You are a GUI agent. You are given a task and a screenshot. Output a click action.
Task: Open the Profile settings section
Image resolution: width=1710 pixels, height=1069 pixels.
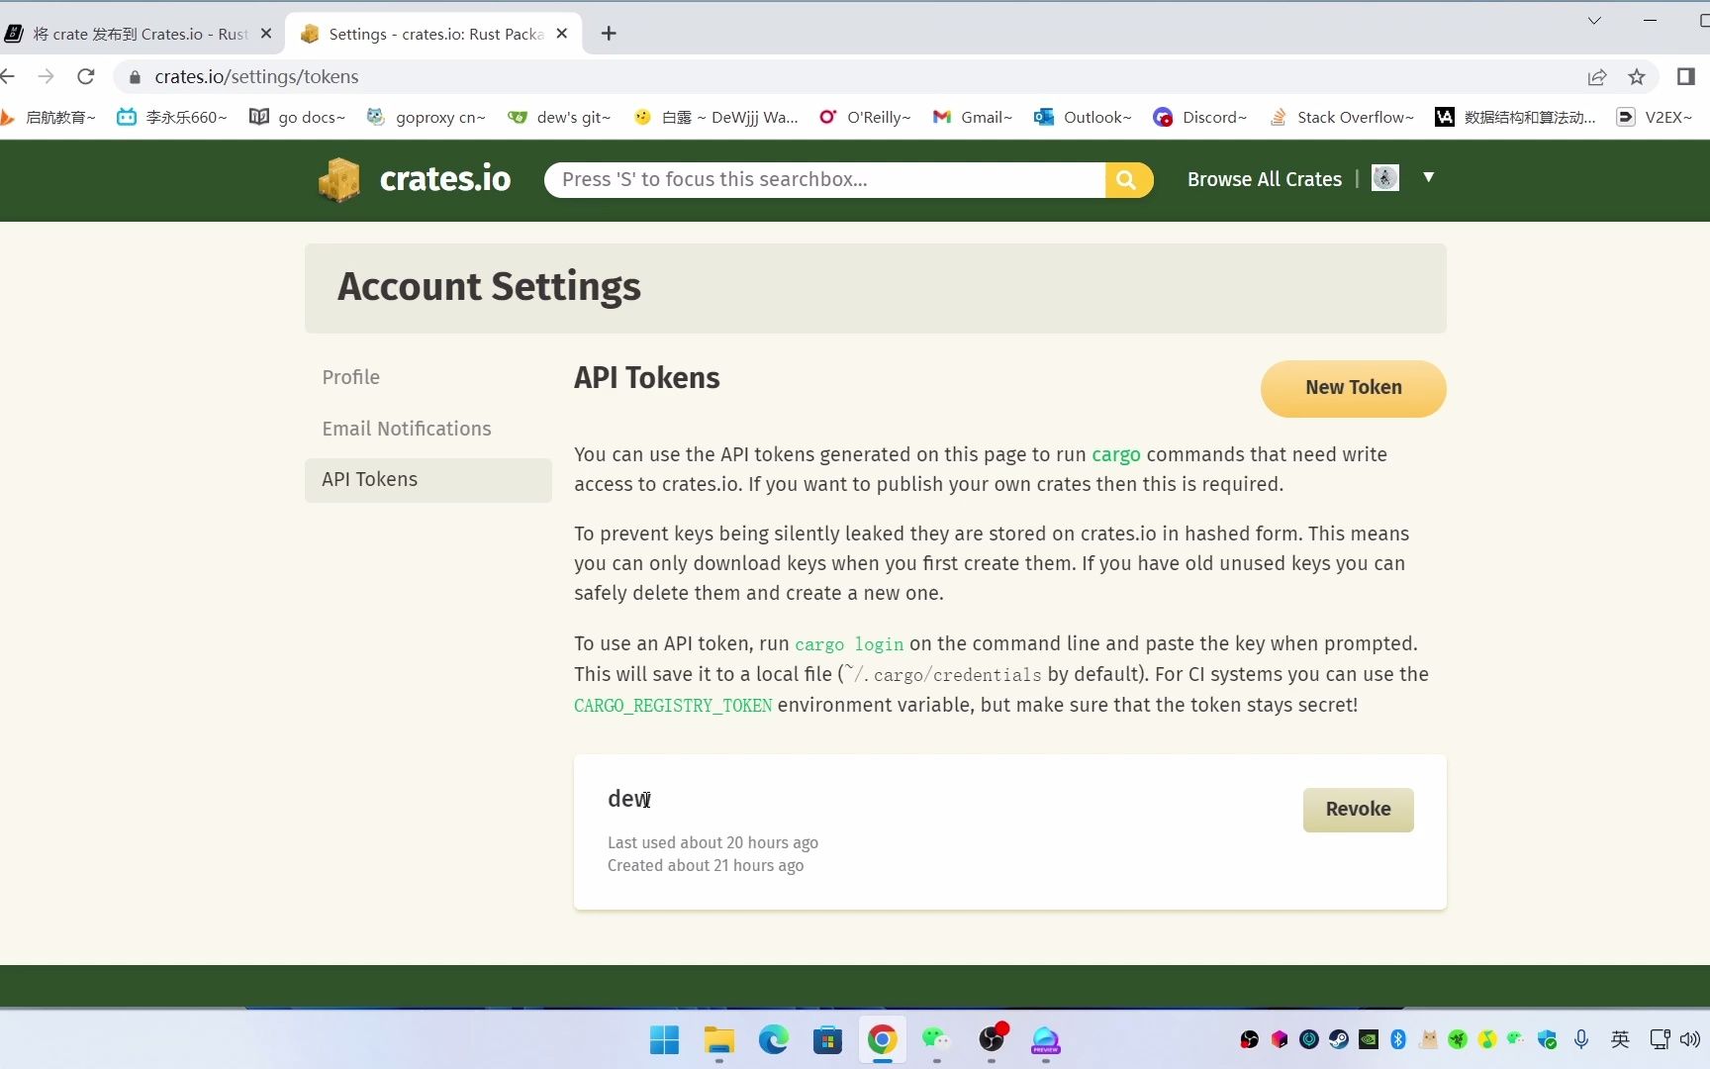[350, 377]
